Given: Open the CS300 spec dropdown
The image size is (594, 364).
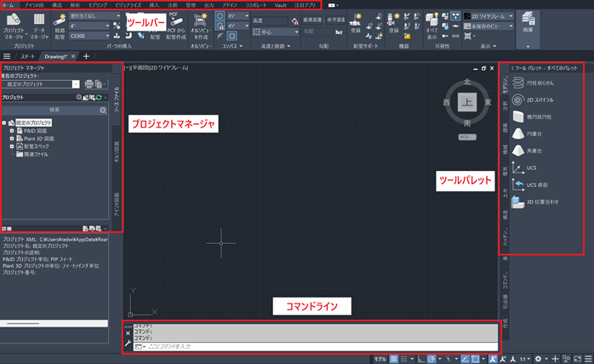Looking at the screenshot, I should tap(89, 36).
